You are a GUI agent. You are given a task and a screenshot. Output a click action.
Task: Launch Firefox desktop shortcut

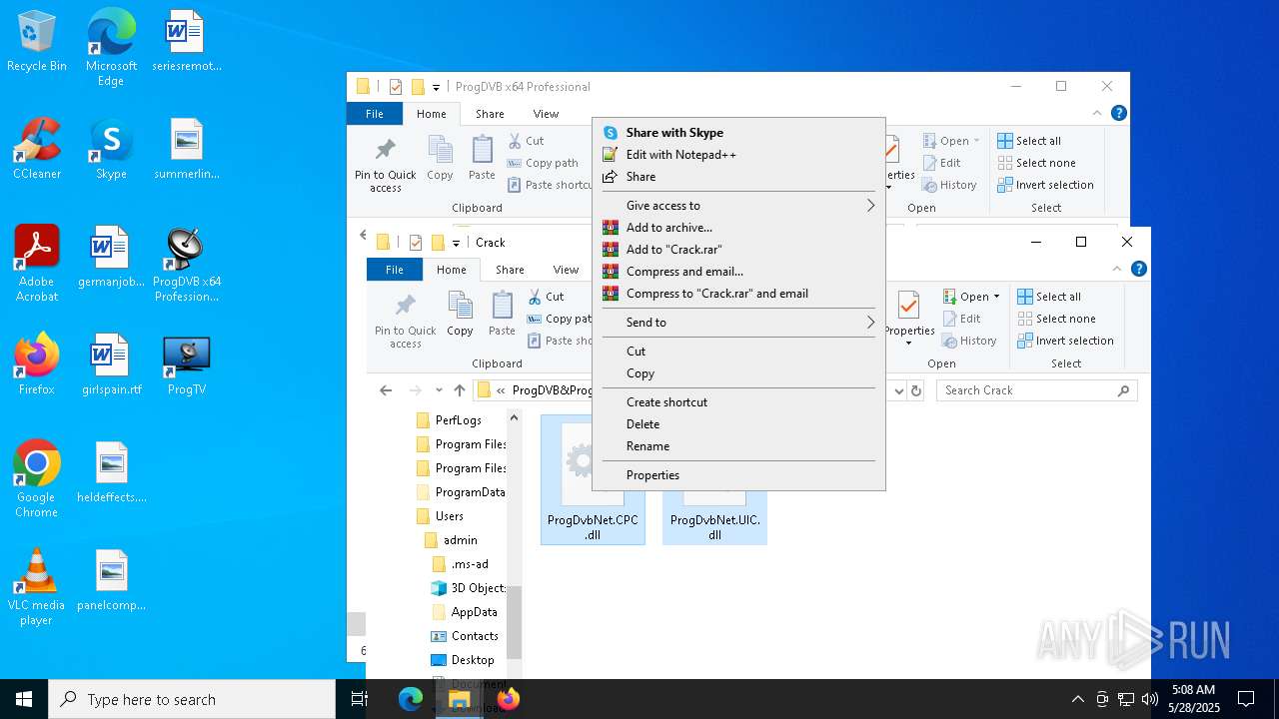pos(36,364)
